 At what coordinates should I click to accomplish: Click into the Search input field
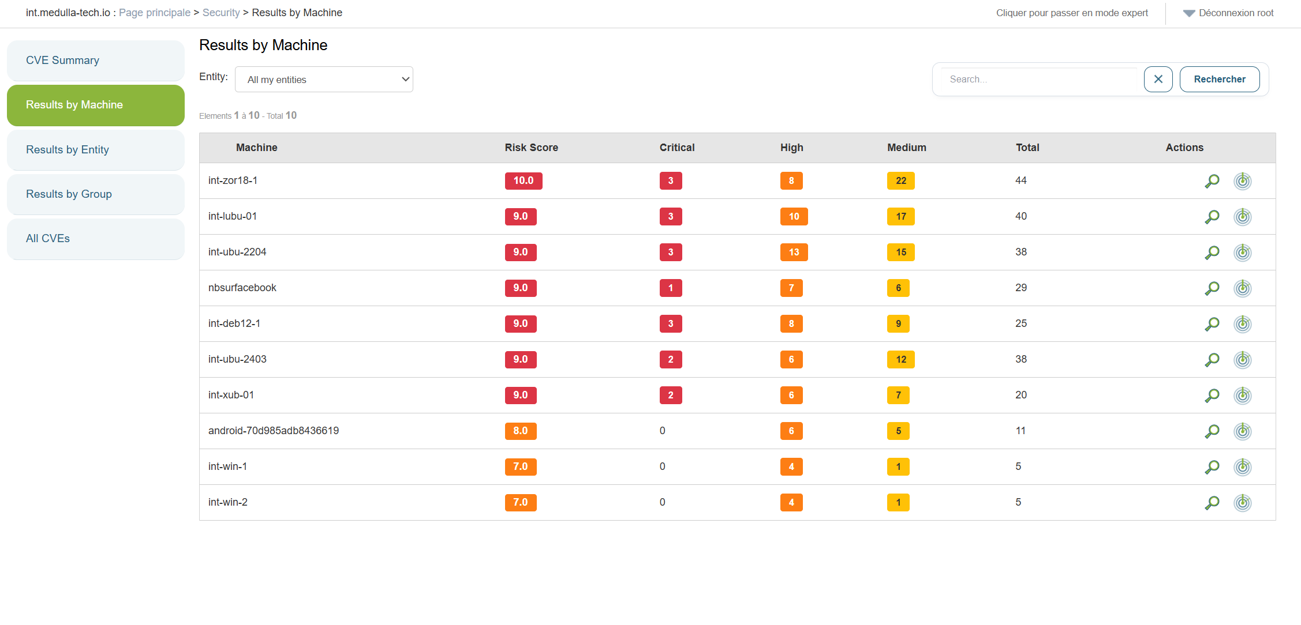tap(1039, 79)
